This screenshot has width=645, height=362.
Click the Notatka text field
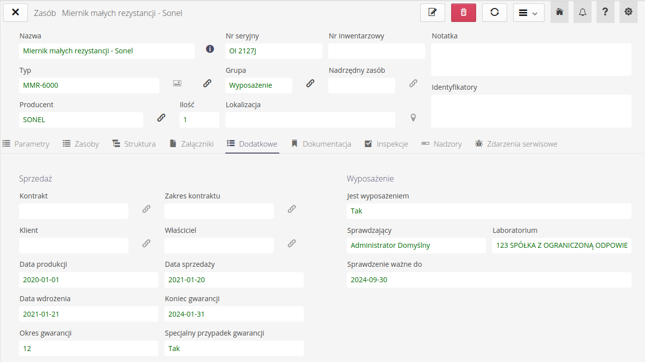tap(531, 59)
